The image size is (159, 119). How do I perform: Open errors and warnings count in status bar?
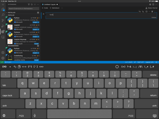point(8,62)
